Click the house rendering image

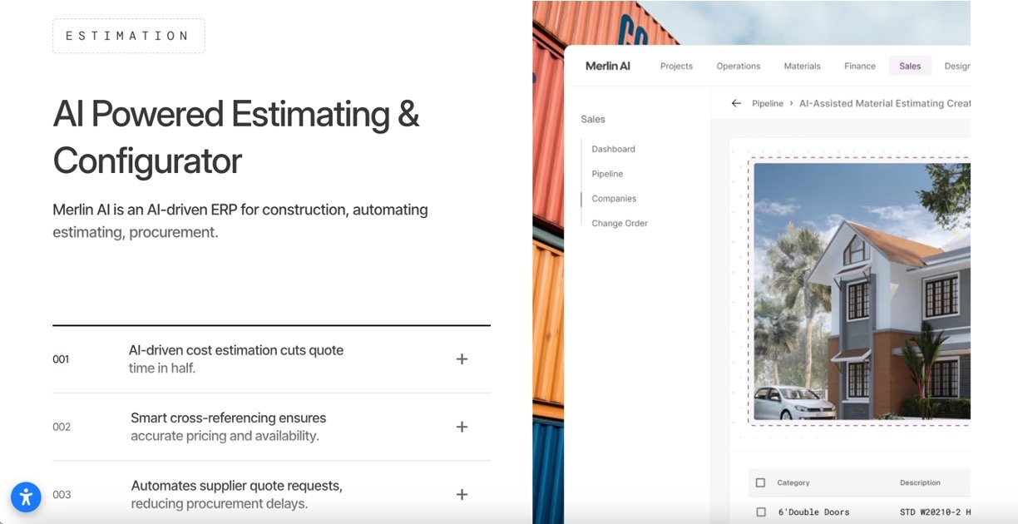tap(861, 291)
